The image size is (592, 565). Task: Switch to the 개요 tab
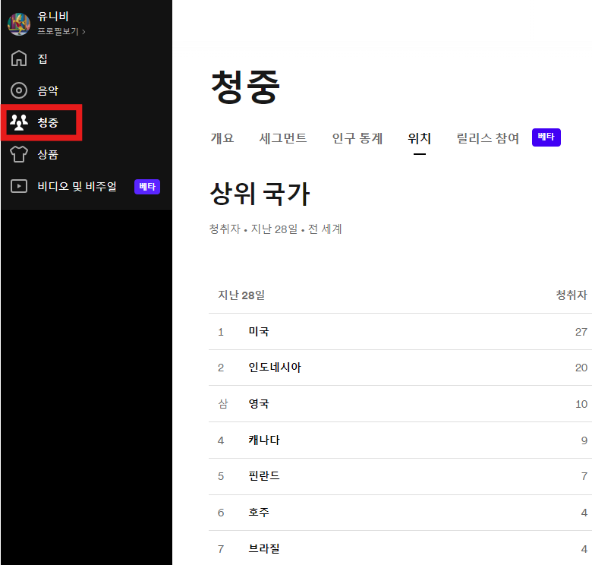pyautogui.click(x=222, y=138)
